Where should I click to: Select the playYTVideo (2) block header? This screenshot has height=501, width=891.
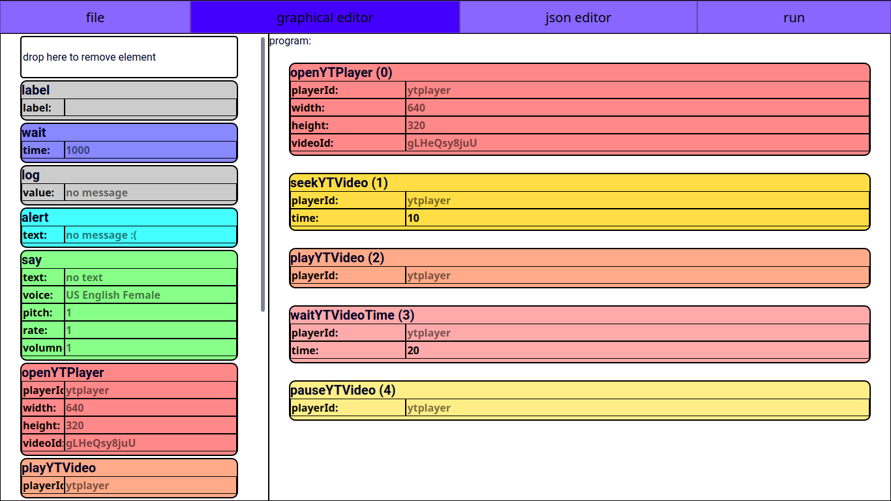coord(579,258)
